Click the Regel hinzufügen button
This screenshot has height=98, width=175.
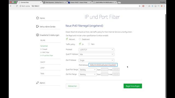pyautogui.click(x=133, y=86)
